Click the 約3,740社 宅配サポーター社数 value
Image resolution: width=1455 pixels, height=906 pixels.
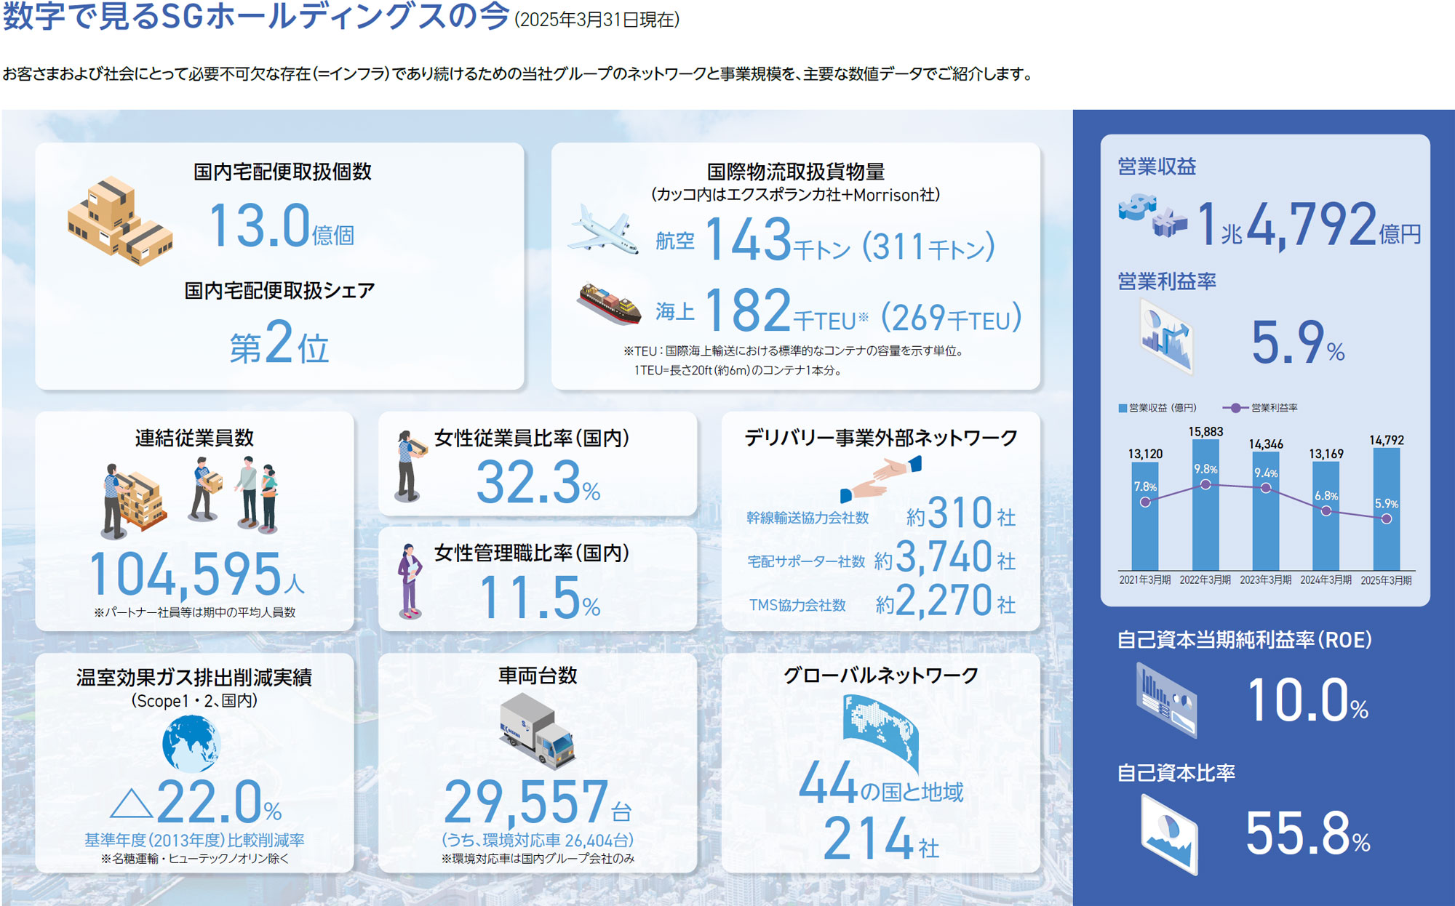pyautogui.click(x=945, y=557)
